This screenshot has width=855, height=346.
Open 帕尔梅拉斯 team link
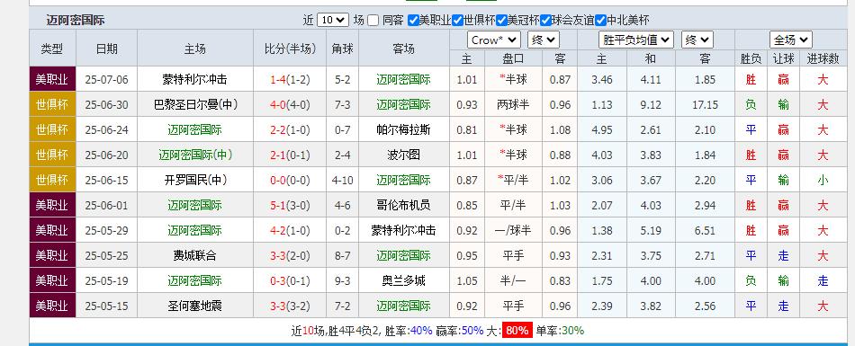coord(403,129)
